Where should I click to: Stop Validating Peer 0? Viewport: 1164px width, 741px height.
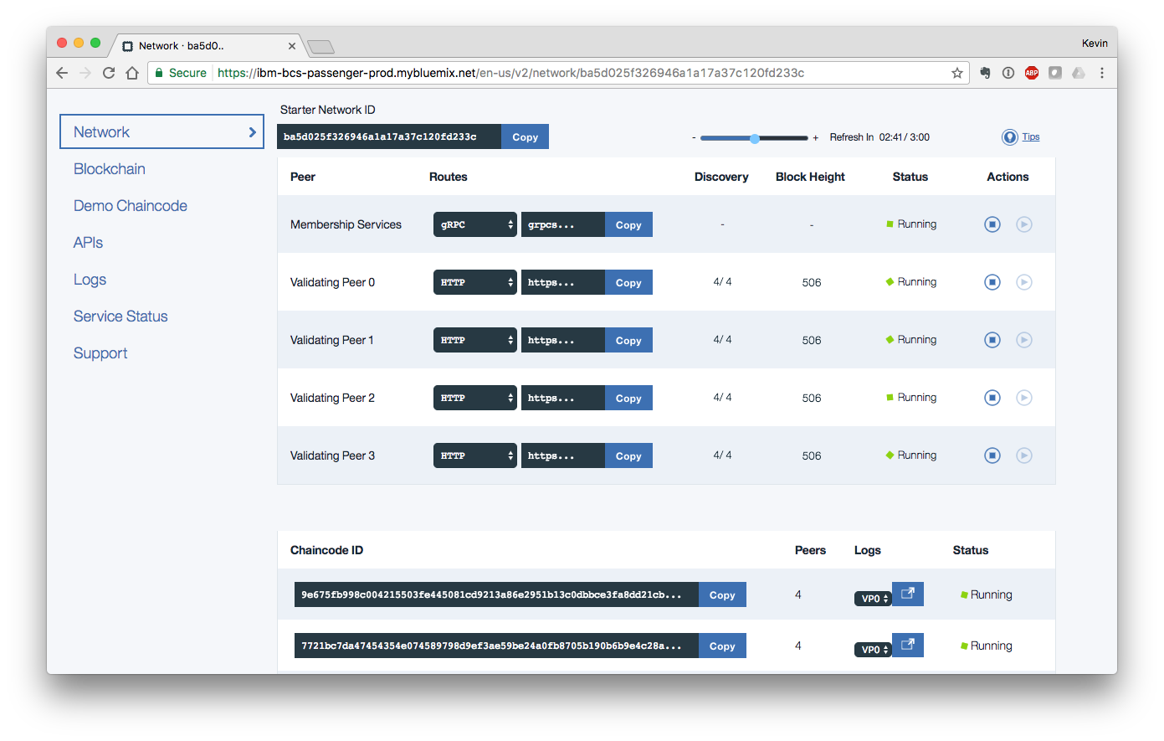coord(992,282)
